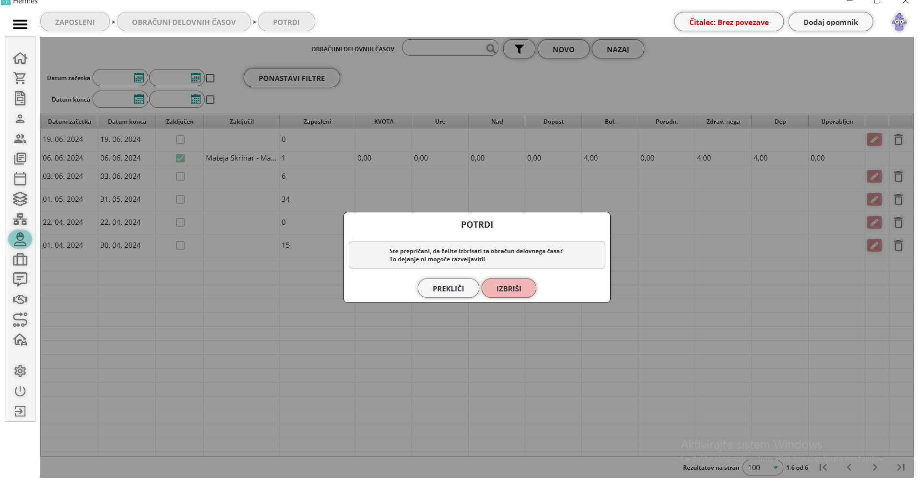Open the documents sidebar icon
The image size is (921, 486).
pyautogui.click(x=20, y=98)
